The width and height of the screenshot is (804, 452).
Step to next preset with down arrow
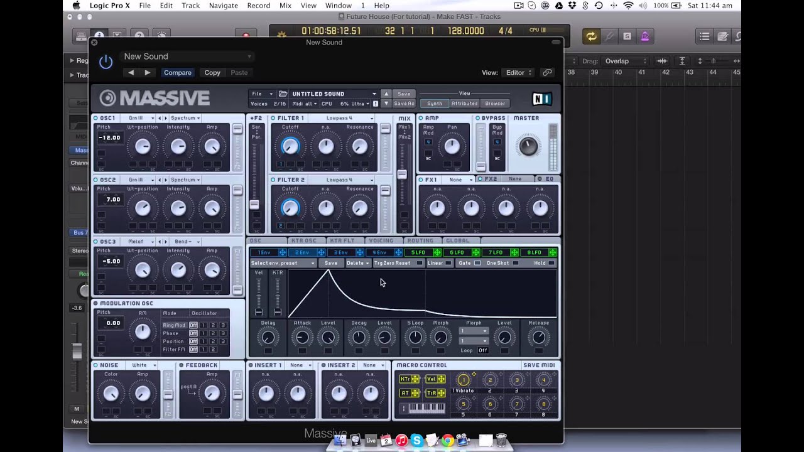tap(386, 103)
